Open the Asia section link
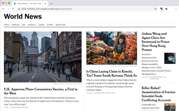This screenshot has width=179, height=111. tap(23, 25)
